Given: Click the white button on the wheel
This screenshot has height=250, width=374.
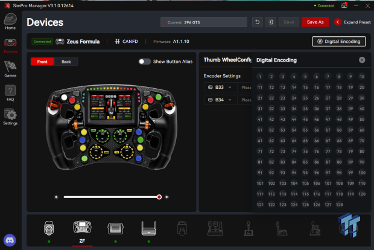Looking at the screenshot, I should point(64,97).
